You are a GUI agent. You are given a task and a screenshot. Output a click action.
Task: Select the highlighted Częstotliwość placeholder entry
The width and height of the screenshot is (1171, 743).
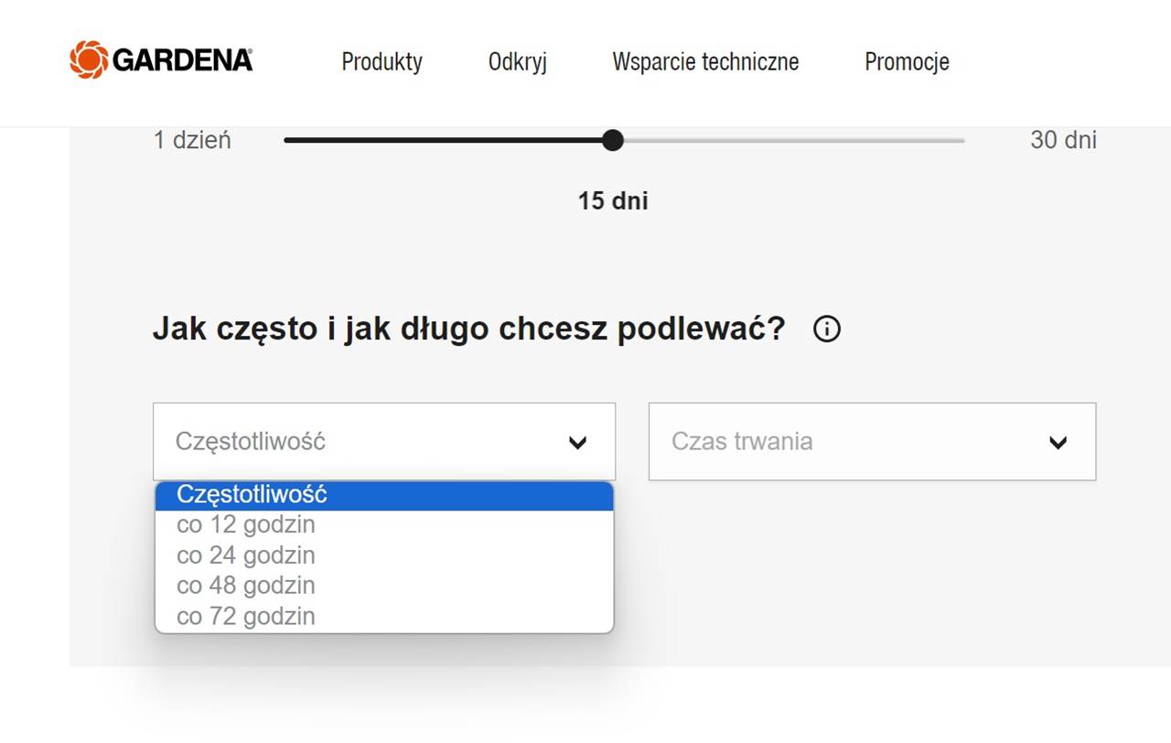click(252, 495)
